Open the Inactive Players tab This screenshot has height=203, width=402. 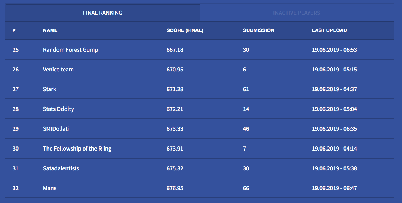click(296, 13)
